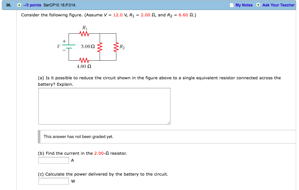Click the green plus icon beside -/3 points
The image size is (299, 190).
coord(19,5)
